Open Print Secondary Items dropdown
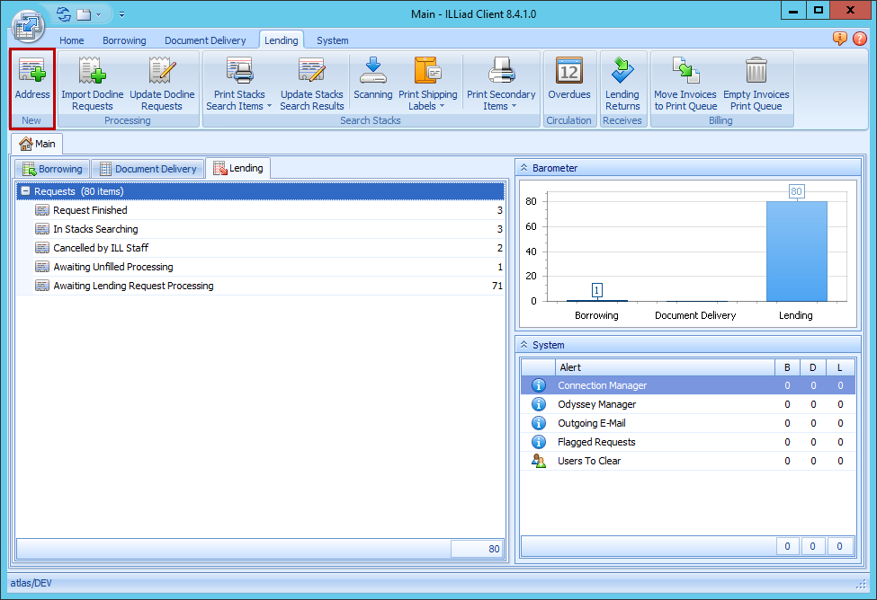The height and width of the screenshot is (600, 877). point(501,106)
